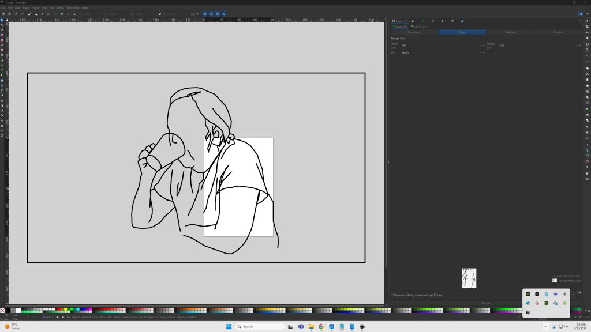Click the Background Color swatch

pyautogui.click(x=555, y=281)
